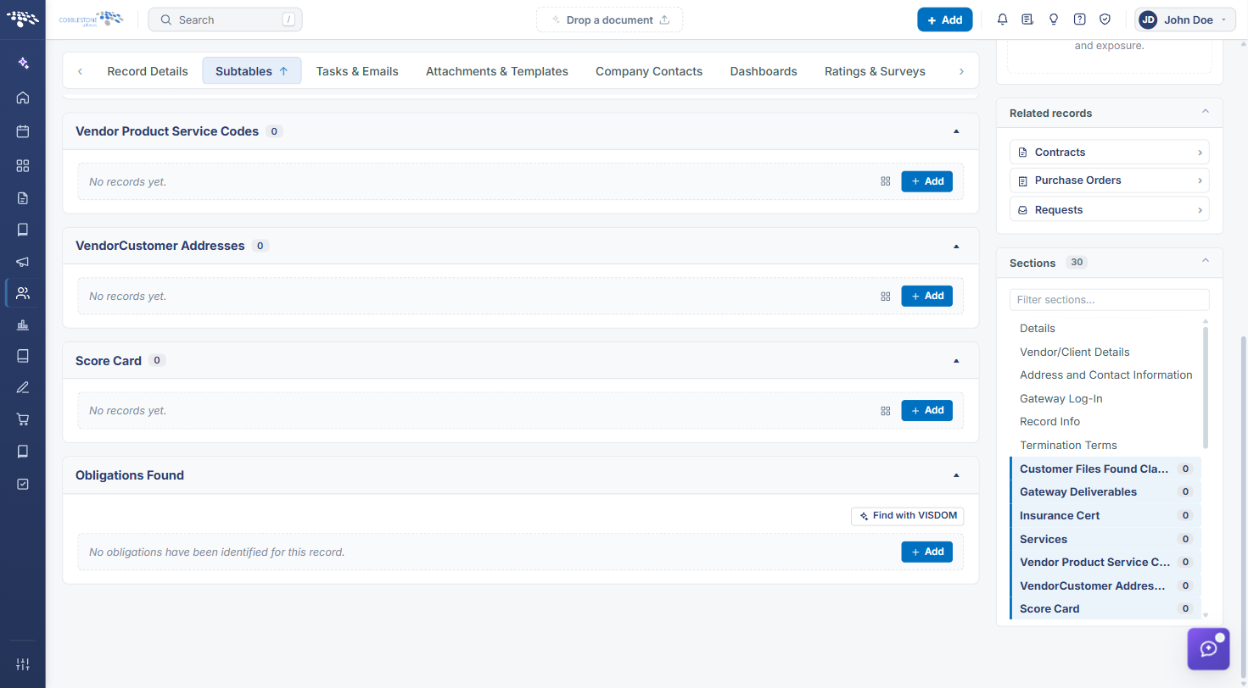Show more tabs with the right chevron
This screenshot has width=1248, height=688.
pos(961,71)
